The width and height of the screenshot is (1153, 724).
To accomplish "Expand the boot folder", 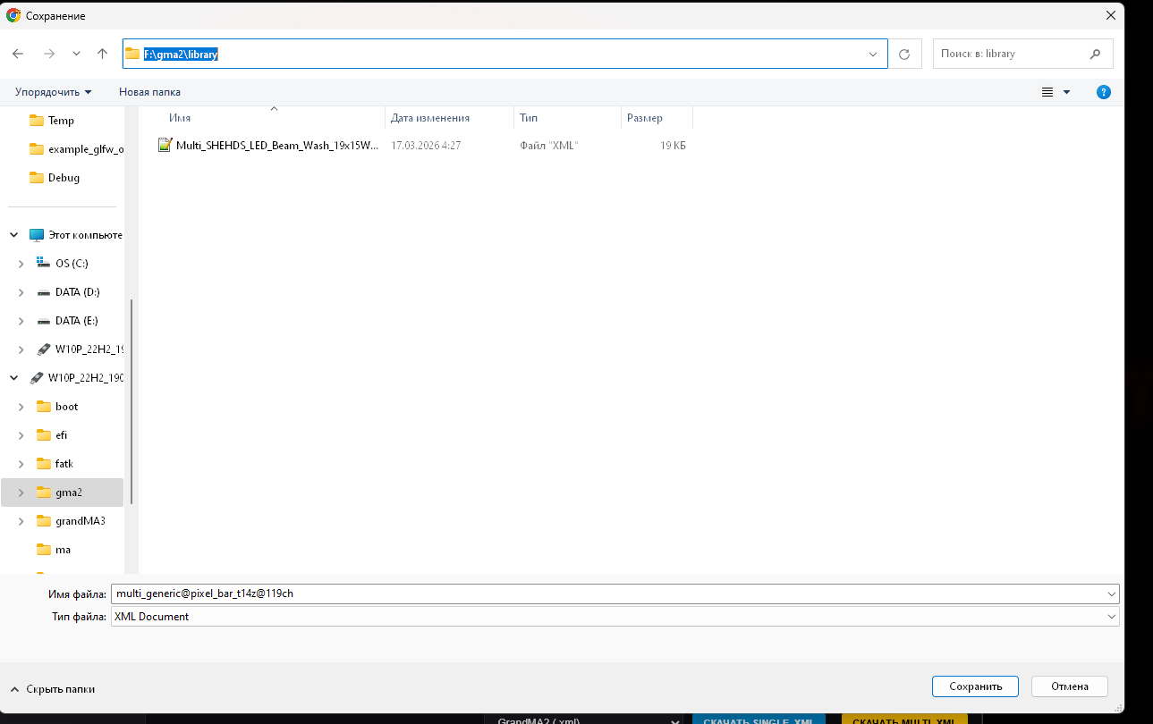I will 21,407.
